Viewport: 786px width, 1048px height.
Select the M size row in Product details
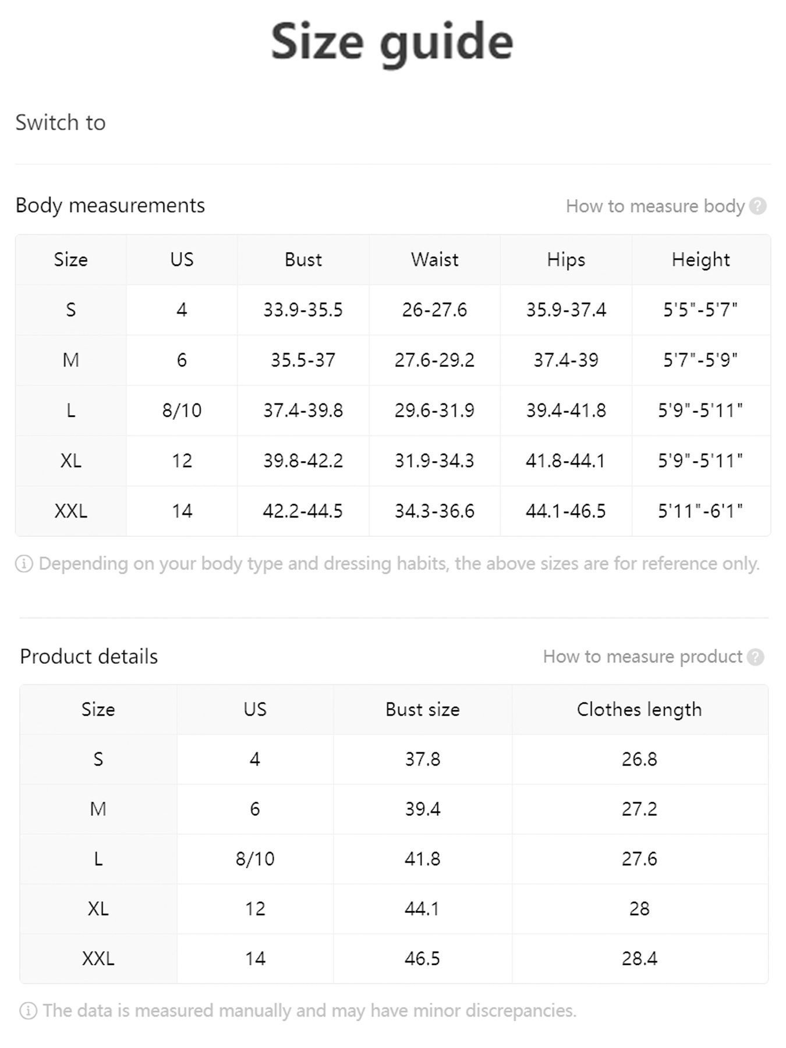point(98,809)
